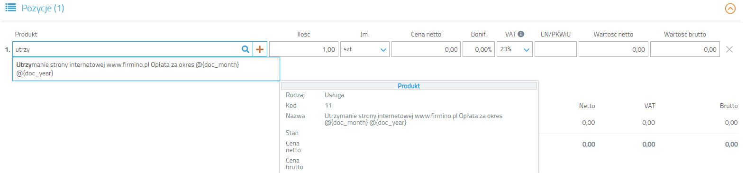Open the VAT rate 23% dropdown

(x=515, y=49)
